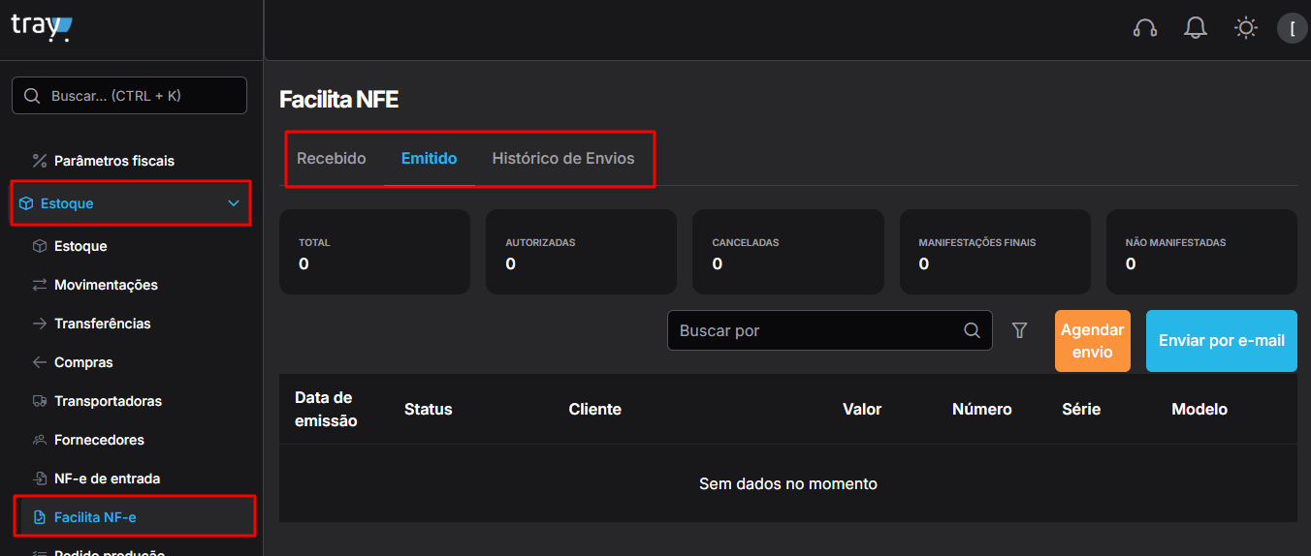Open Parâmetros fiscais menu item

click(x=114, y=161)
